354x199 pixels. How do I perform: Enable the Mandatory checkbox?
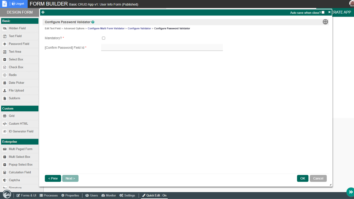103,38
